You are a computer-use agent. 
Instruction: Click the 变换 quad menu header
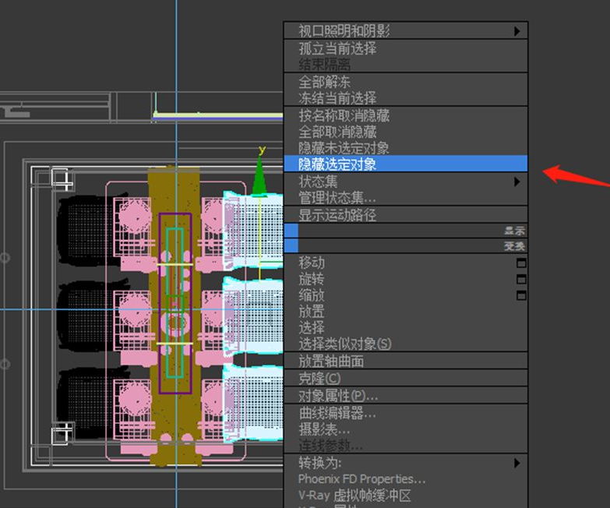pyautogui.click(x=406, y=246)
